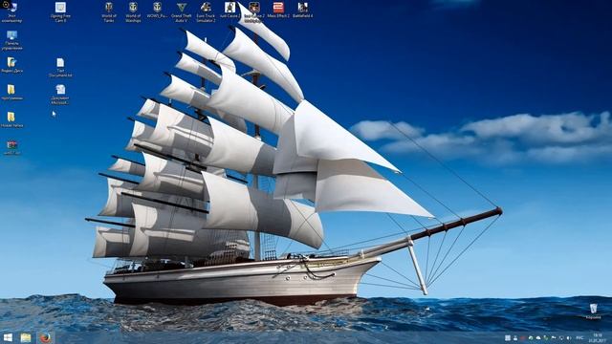
Task: Open the Control Panel desktop shortcut
Action: [x=11, y=40]
